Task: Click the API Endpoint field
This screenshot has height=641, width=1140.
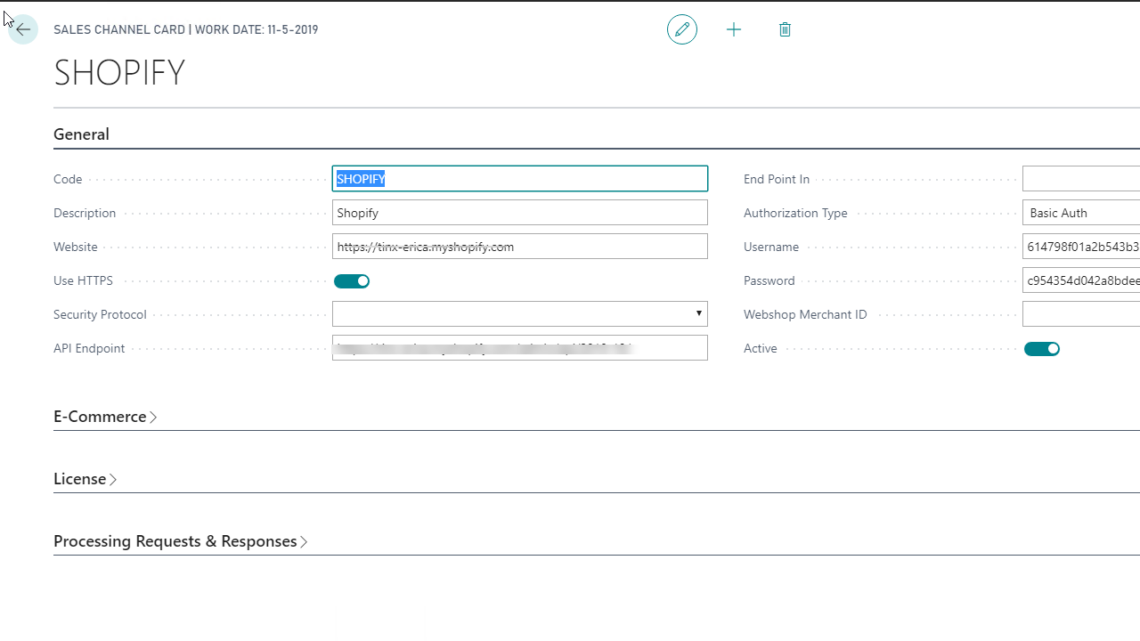Action: (x=520, y=348)
